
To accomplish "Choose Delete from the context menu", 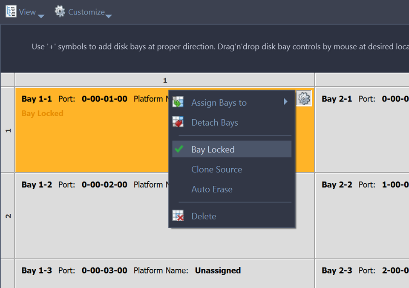I will pos(204,216).
